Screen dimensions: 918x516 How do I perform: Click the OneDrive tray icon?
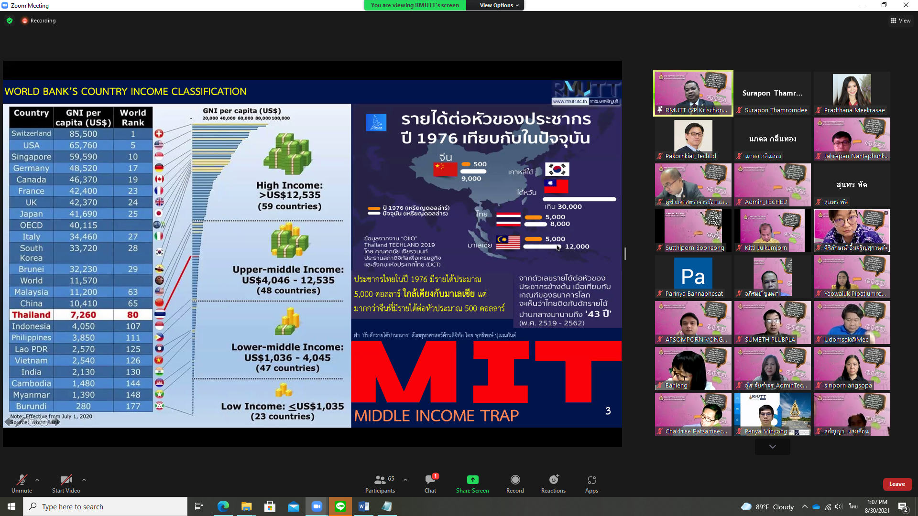point(816,506)
